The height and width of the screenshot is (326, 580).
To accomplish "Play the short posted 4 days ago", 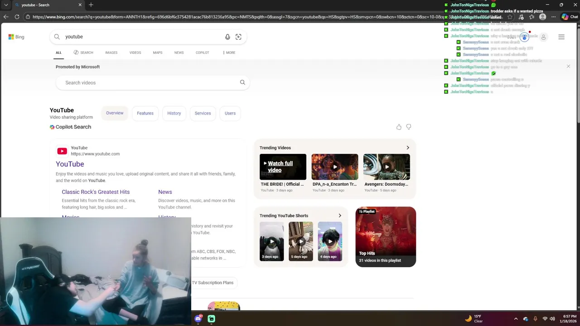I will point(330,241).
